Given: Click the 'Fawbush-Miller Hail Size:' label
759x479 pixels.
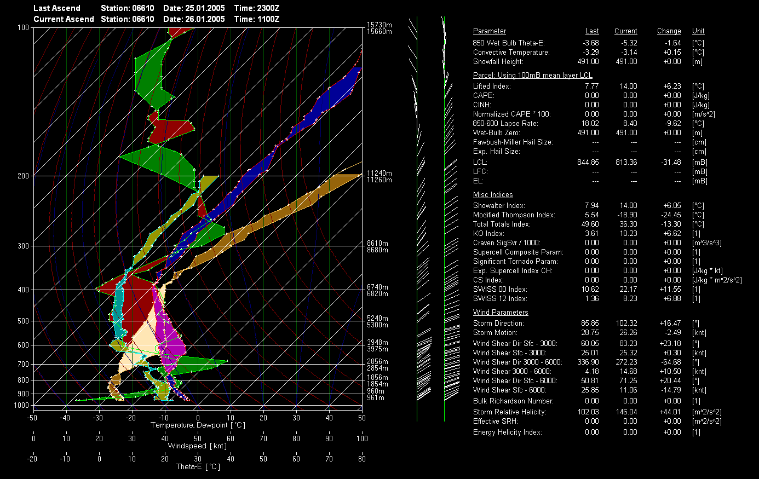Looking at the screenshot, I should (x=513, y=142).
